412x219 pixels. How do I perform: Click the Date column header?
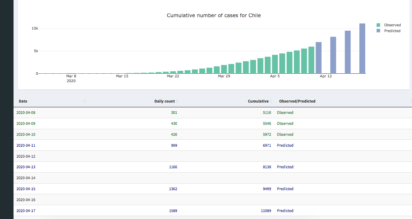pyautogui.click(x=23, y=101)
